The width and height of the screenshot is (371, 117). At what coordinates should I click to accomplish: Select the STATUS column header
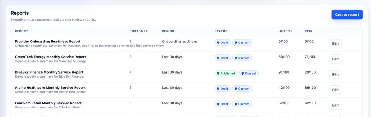221,31
